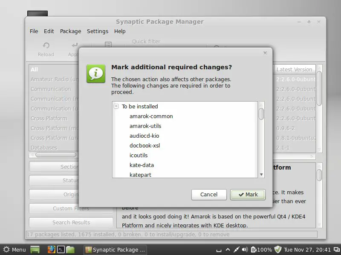Screen dimensions: 341x255
Task: Click the keyboard layout tray indicator
Action: (219, 250)
